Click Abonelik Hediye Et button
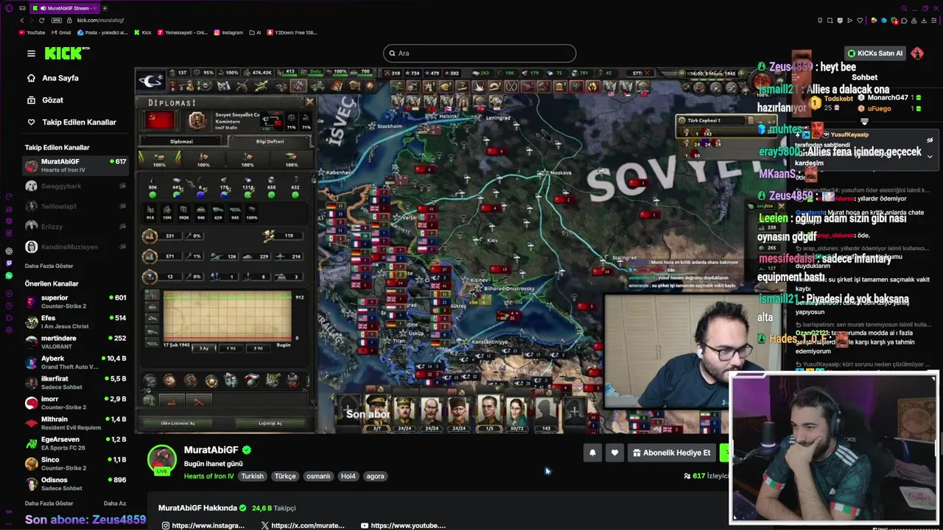The height and width of the screenshot is (530, 943). (x=671, y=453)
